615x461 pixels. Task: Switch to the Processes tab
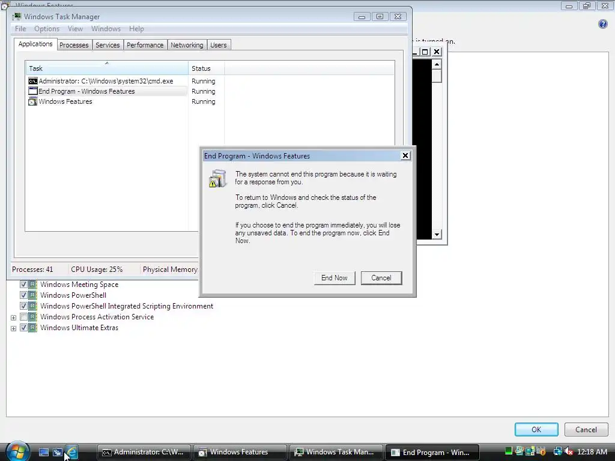[x=74, y=45]
